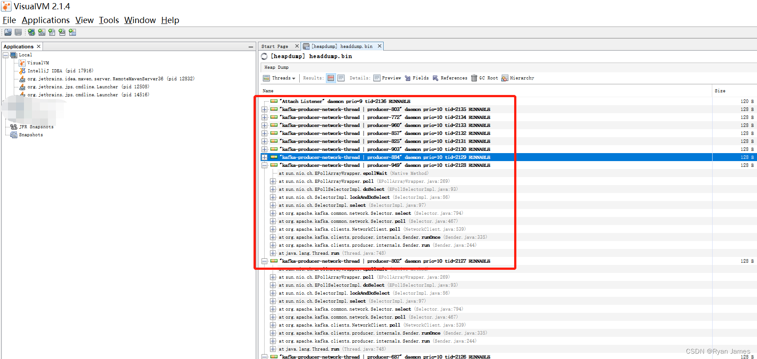Click the VisualVM logo in title bar
757x359 pixels.
(x=6, y=6)
